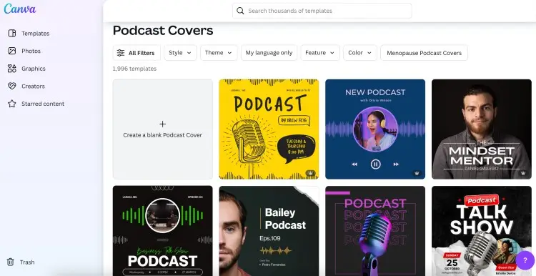
Task: Click the trash can icon
Action: [x=11, y=262]
